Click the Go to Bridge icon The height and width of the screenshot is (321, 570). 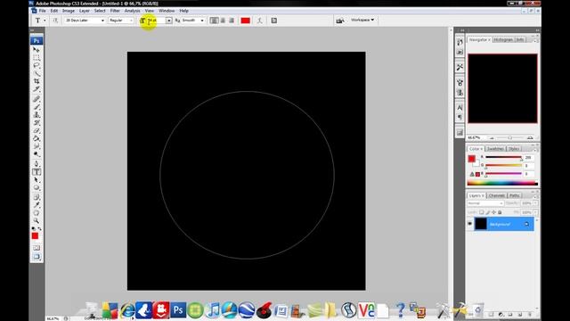click(340, 21)
